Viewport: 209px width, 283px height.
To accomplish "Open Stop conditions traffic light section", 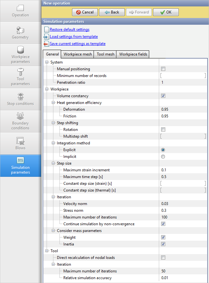I will click(20, 99).
